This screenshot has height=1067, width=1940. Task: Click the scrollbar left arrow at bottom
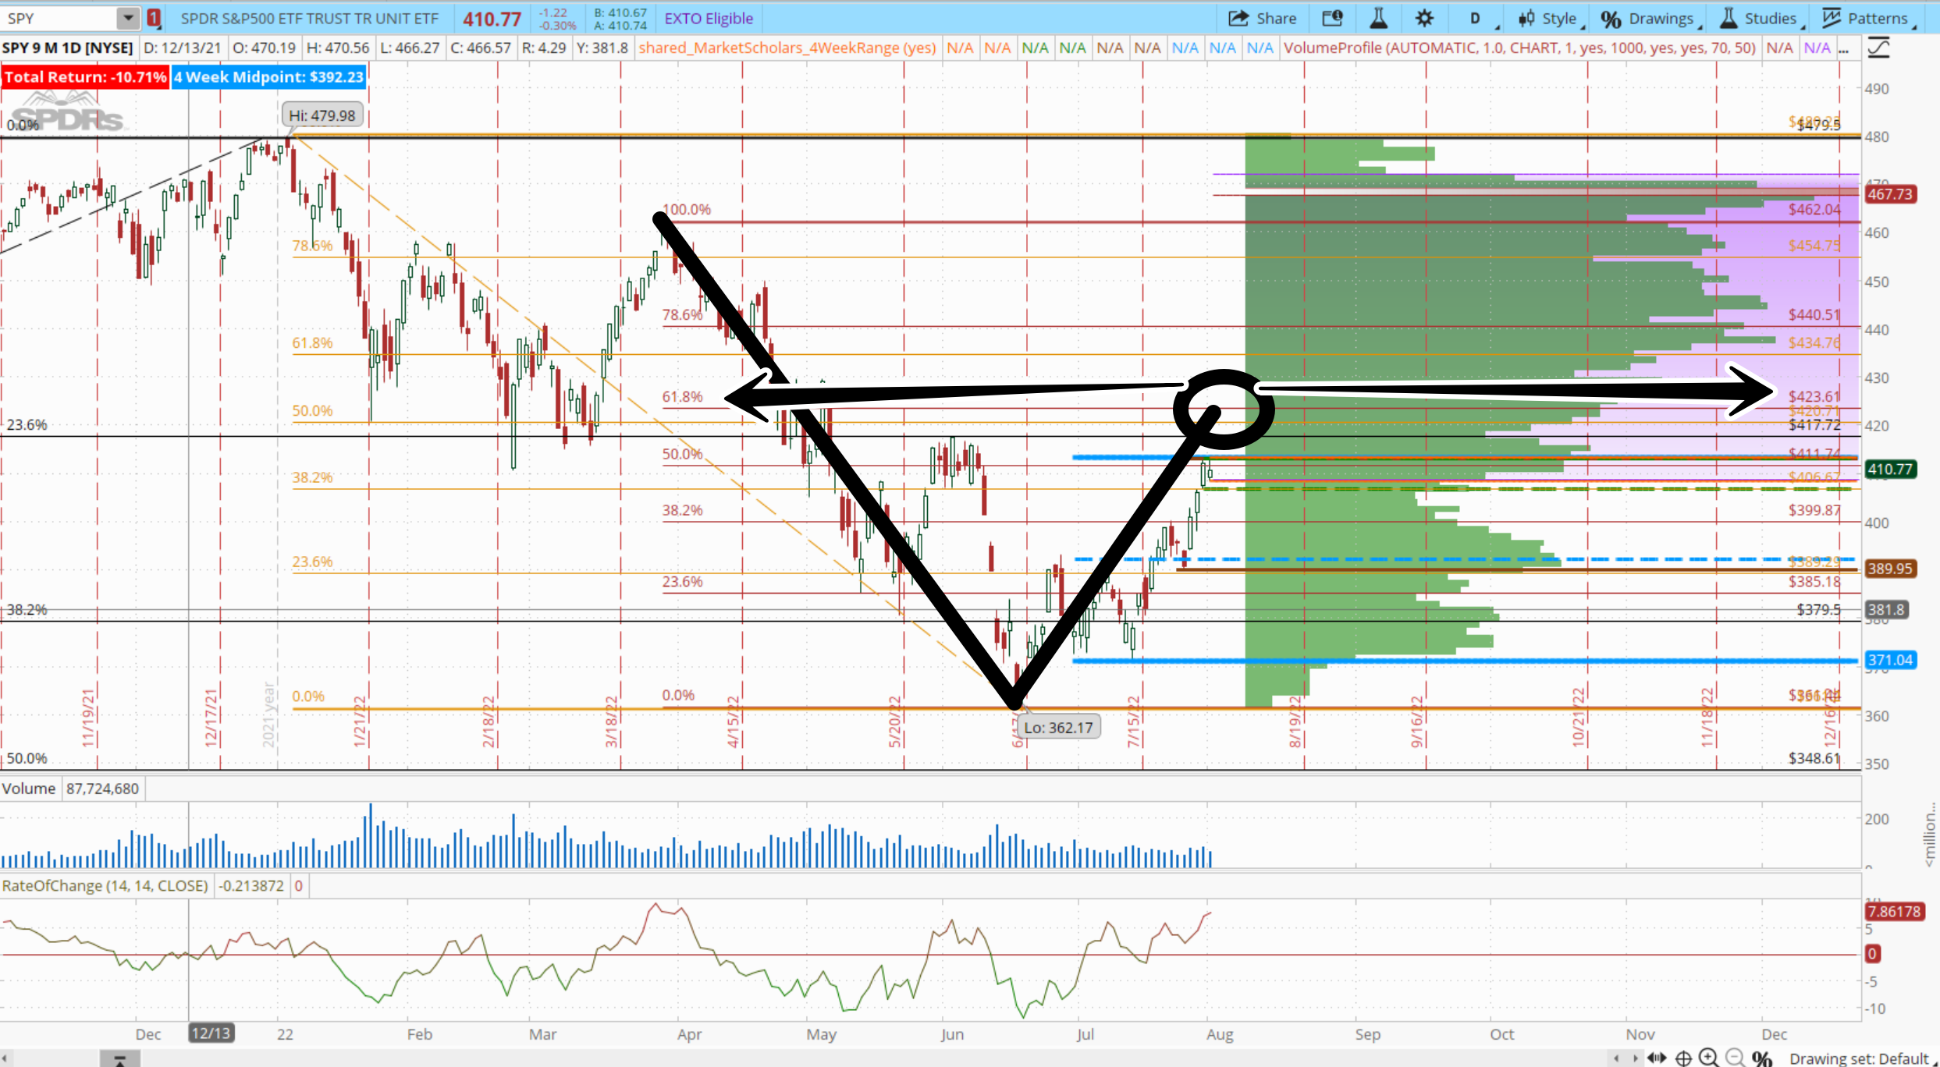5,1059
